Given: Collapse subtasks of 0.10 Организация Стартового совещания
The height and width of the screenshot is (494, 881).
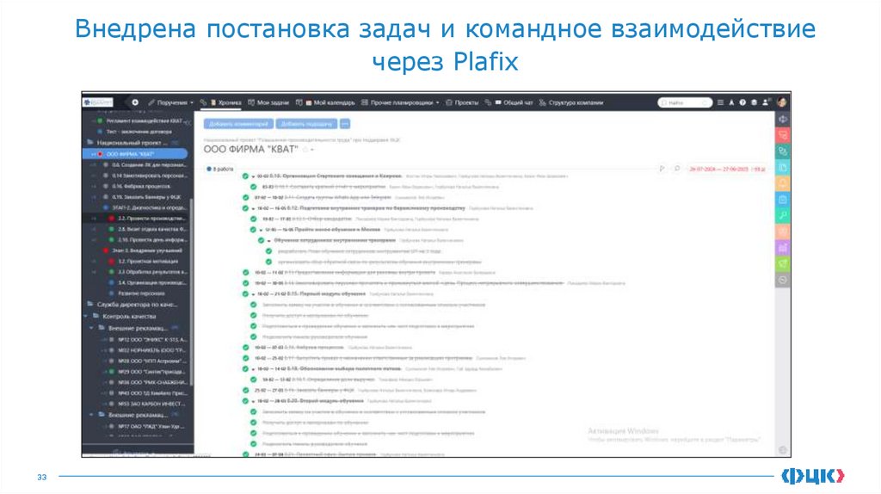Looking at the screenshot, I should 253,176.
